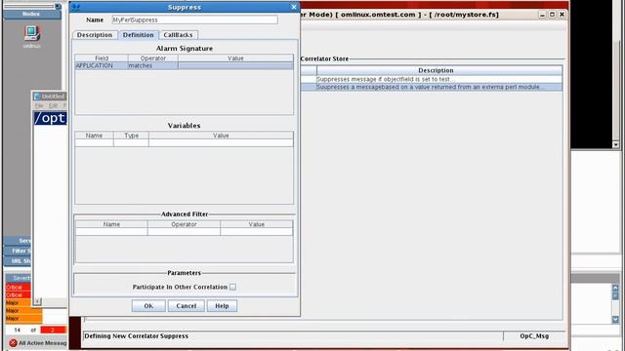Click the Nodes panel header
Screen dimensions: 625x351
(32, 14)
